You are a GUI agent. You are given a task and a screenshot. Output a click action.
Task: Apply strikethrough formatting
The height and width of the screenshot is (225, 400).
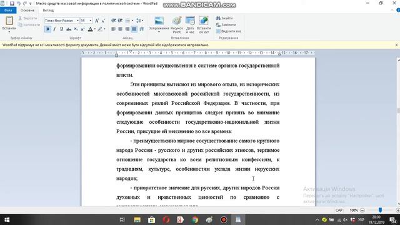tap(69, 29)
